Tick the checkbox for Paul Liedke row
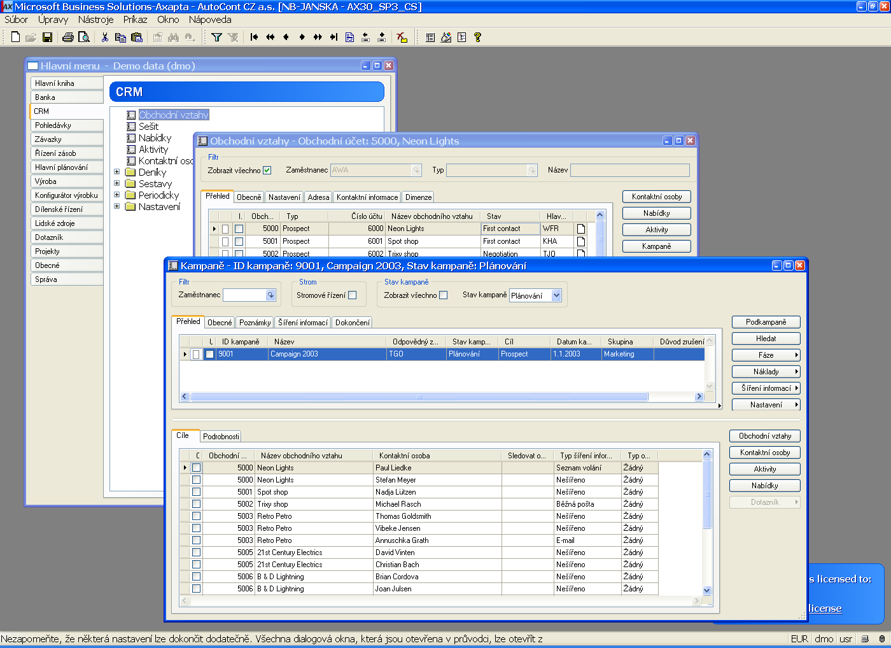 pyautogui.click(x=196, y=468)
